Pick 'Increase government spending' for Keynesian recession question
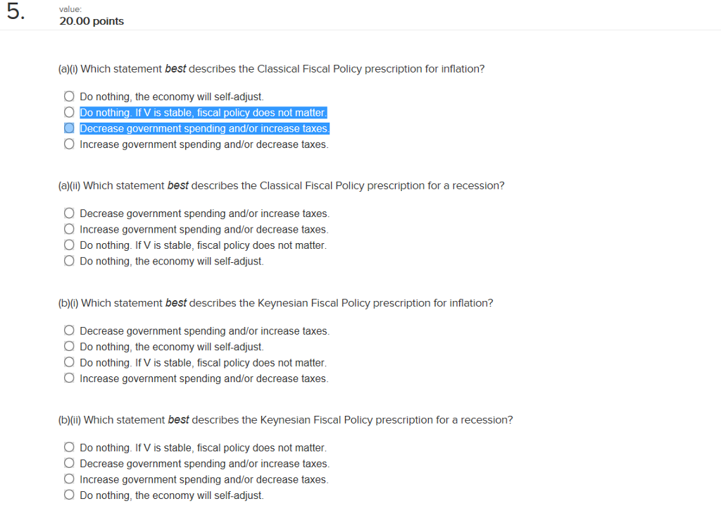 point(69,479)
